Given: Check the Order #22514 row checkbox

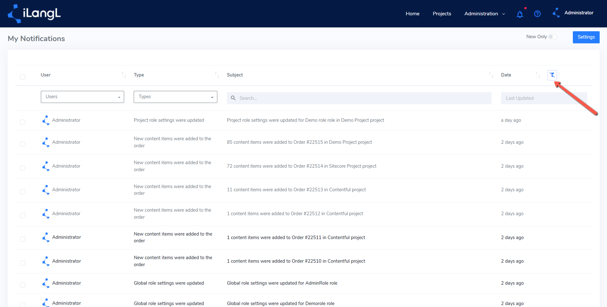Looking at the screenshot, I should point(23,168).
